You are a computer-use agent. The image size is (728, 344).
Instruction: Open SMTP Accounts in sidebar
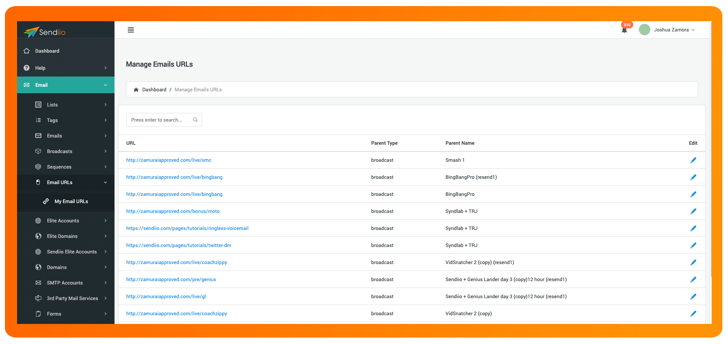[x=65, y=283]
